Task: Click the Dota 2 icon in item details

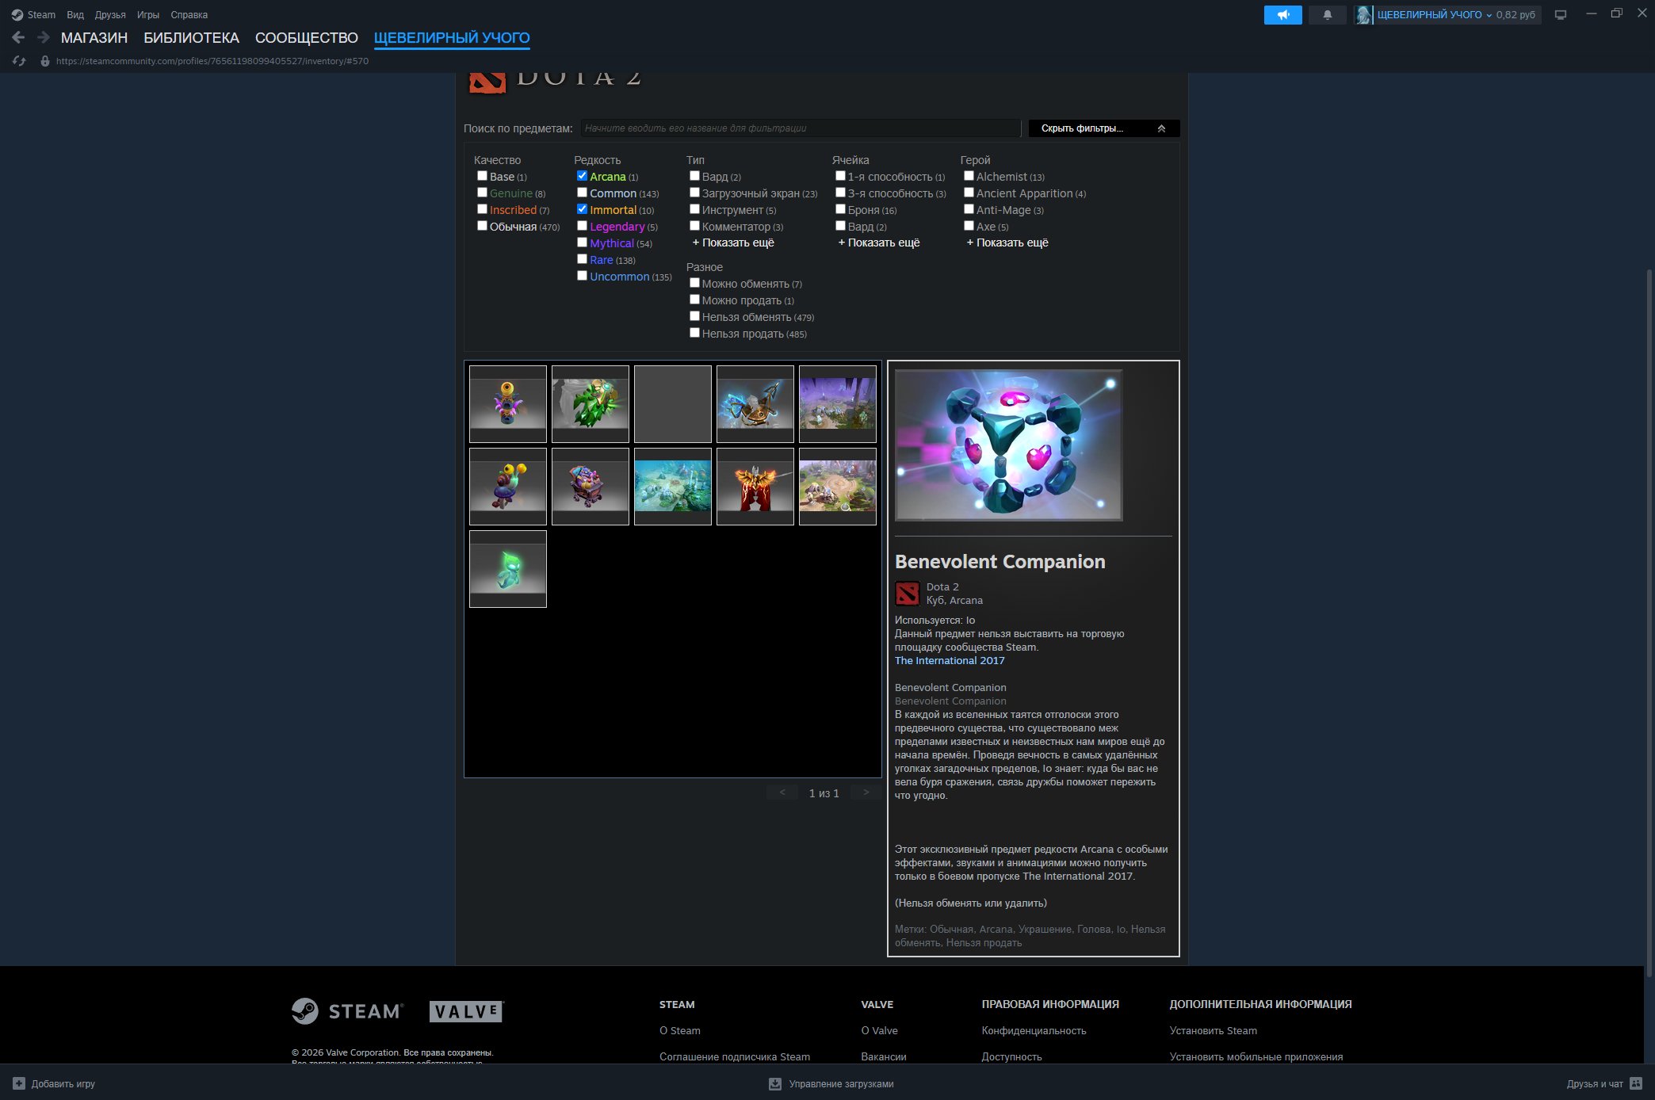Action: [x=908, y=594]
